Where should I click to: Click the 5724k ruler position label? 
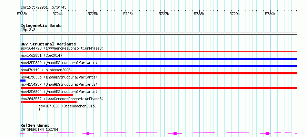click(58, 14)
